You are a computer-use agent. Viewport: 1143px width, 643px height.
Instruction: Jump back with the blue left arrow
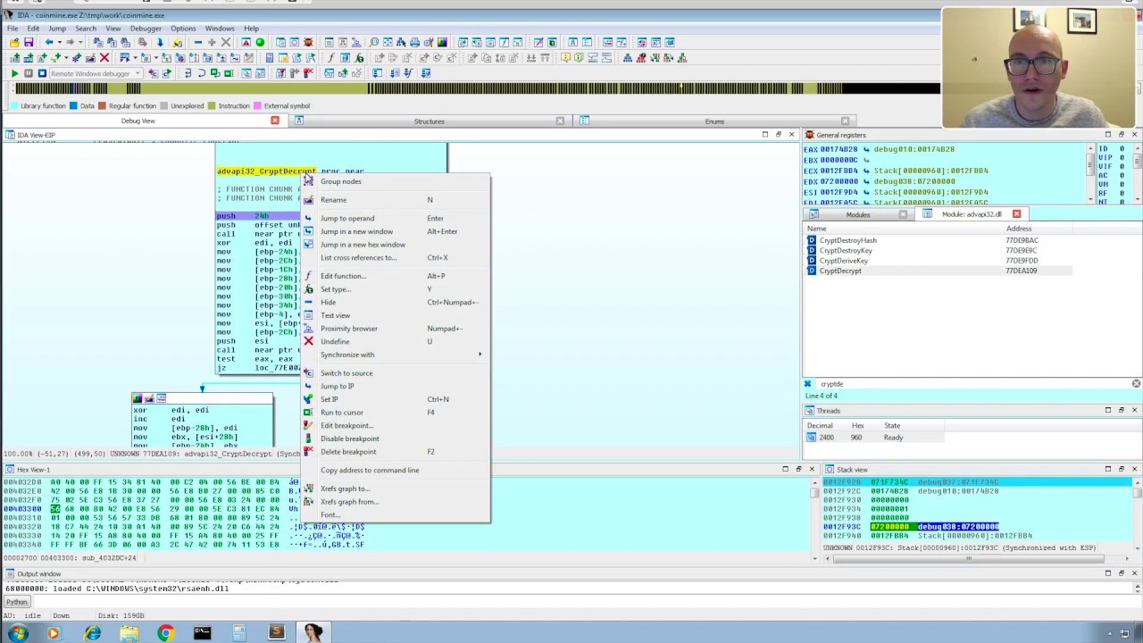[x=50, y=42]
